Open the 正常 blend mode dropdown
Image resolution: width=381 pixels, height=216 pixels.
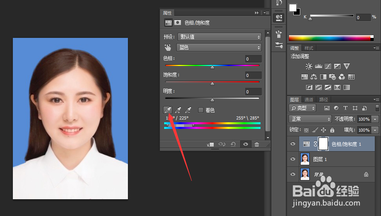point(310,119)
